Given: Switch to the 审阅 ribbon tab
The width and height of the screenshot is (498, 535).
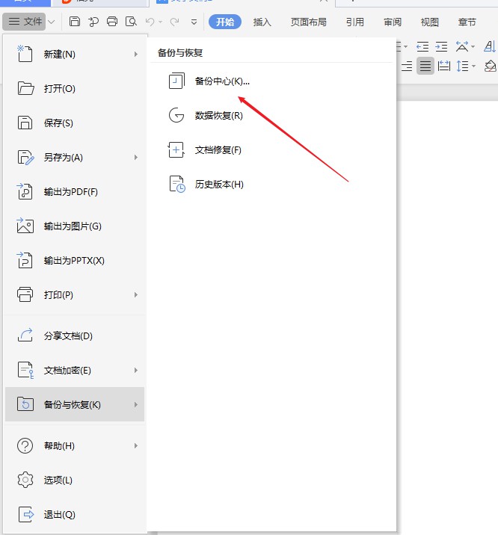Looking at the screenshot, I should pyautogui.click(x=393, y=22).
